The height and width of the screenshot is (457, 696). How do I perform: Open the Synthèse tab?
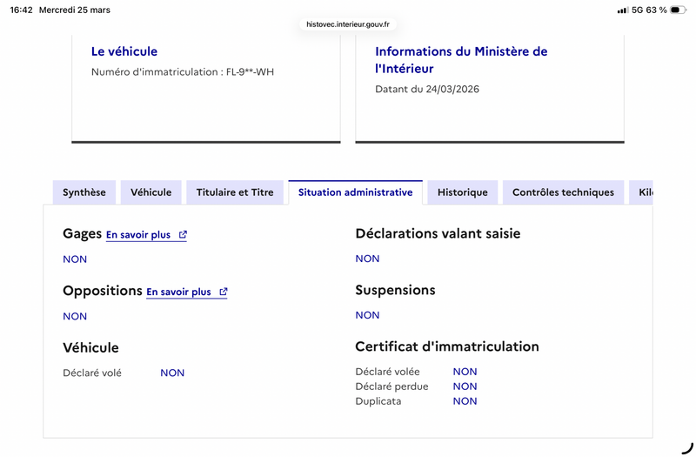pyautogui.click(x=84, y=192)
